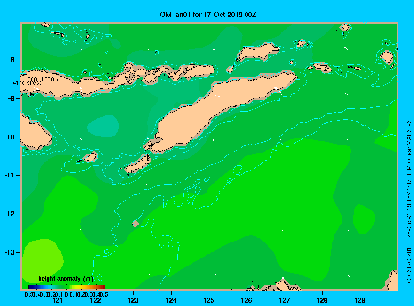
Task: Click the map title 'OM_an01 for 17-Oct-2019 00Z'
Action: [x=208, y=15]
